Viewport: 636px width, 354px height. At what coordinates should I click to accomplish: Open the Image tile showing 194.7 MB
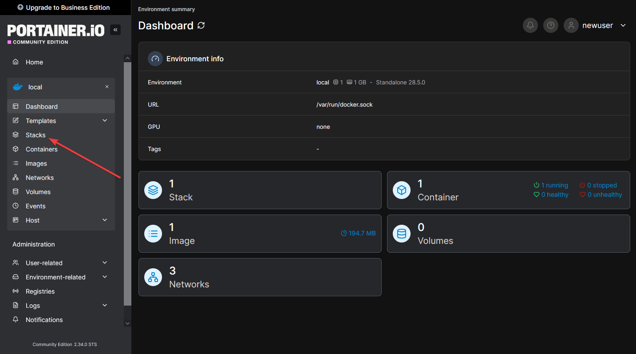pos(260,234)
